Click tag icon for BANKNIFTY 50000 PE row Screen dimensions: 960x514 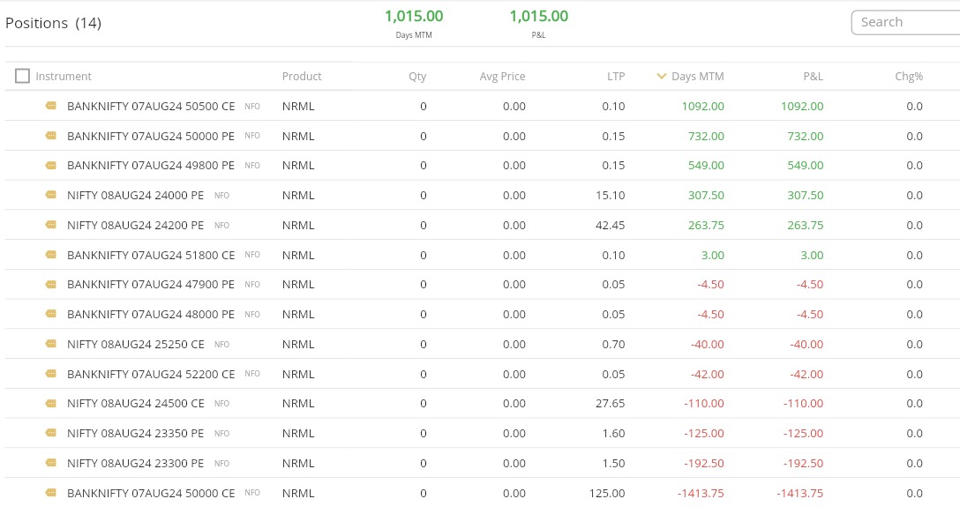(x=51, y=136)
